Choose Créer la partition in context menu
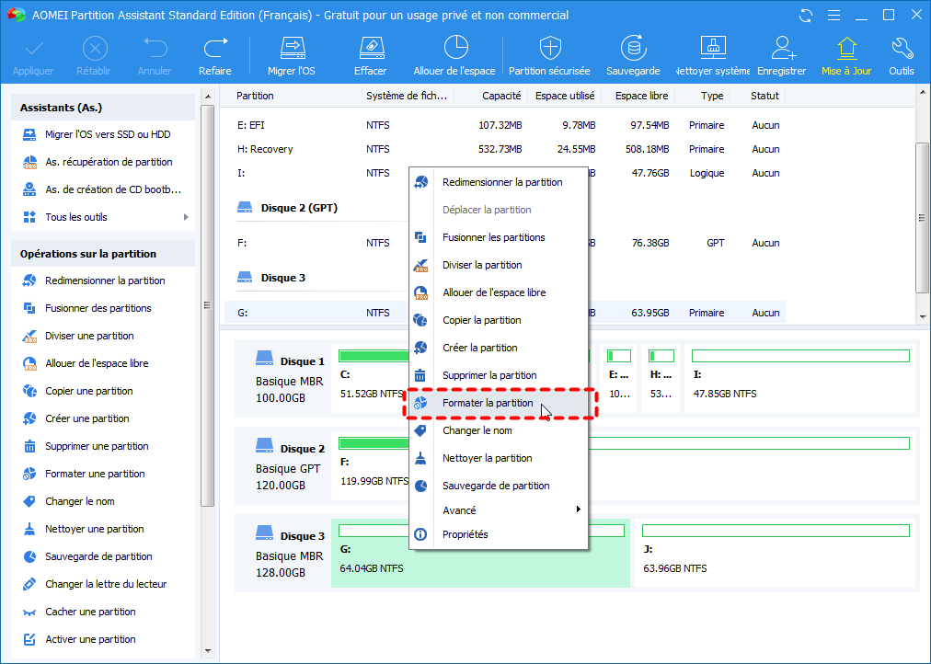The image size is (931, 664). point(499,348)
